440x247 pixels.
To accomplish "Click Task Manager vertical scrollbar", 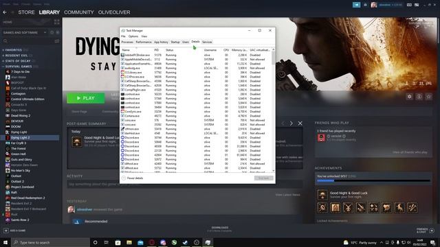I will [x=274, y=110].
